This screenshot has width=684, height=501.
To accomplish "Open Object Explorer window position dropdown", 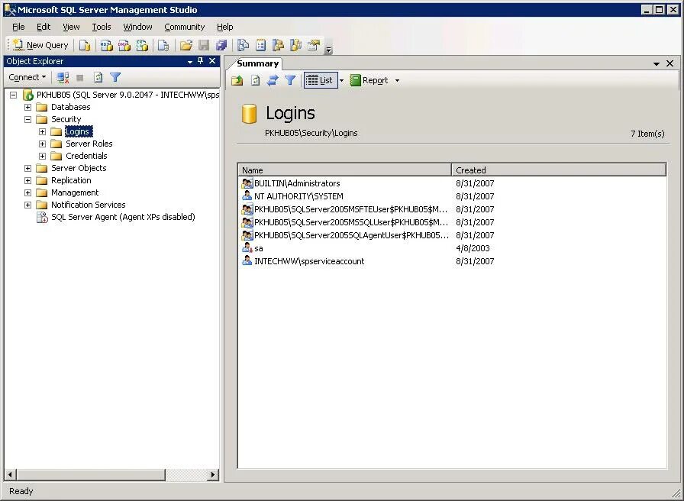I will pyautogui.click(x=190, y=62).
